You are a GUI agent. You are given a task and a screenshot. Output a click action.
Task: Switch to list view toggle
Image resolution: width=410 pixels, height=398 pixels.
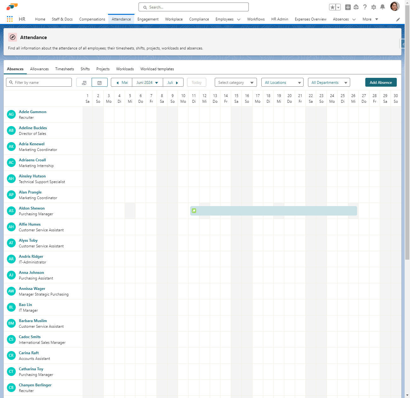pos(84,83)
